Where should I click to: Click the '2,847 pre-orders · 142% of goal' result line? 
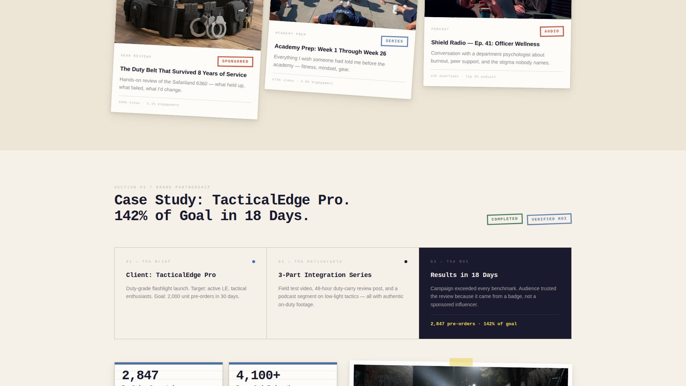(473, 324)
